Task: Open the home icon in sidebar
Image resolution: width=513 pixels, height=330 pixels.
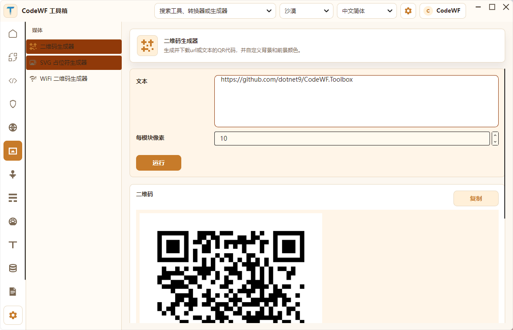Action: point(13,34)
